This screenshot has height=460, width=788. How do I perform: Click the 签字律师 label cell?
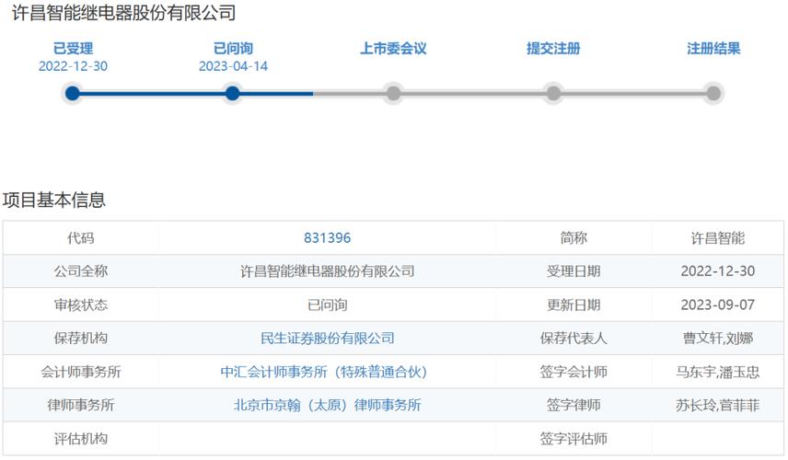[574, 406]
